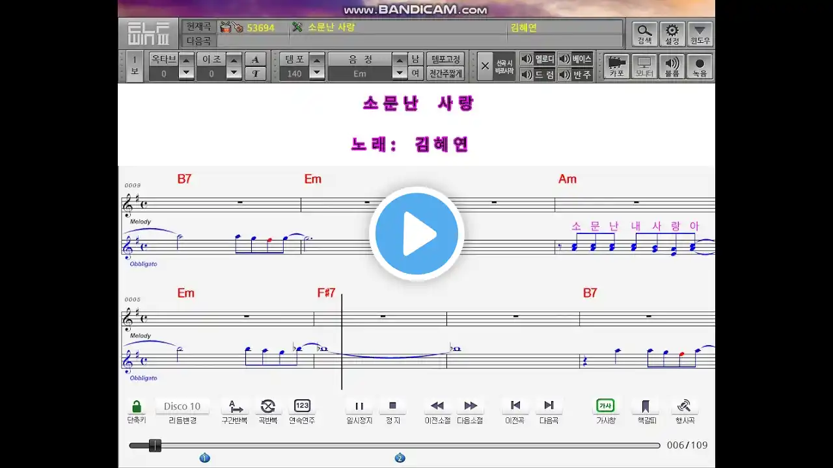Increase the 템포 tempo with up arrow
This screenshot has height=468, width=833.
(317, 60)
